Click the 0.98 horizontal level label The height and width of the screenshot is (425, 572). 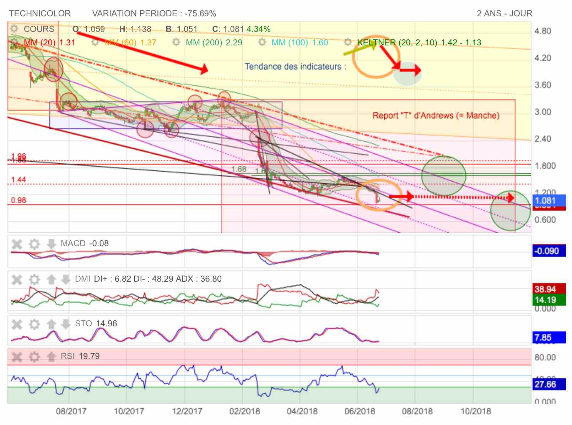(x=18, y=200)
